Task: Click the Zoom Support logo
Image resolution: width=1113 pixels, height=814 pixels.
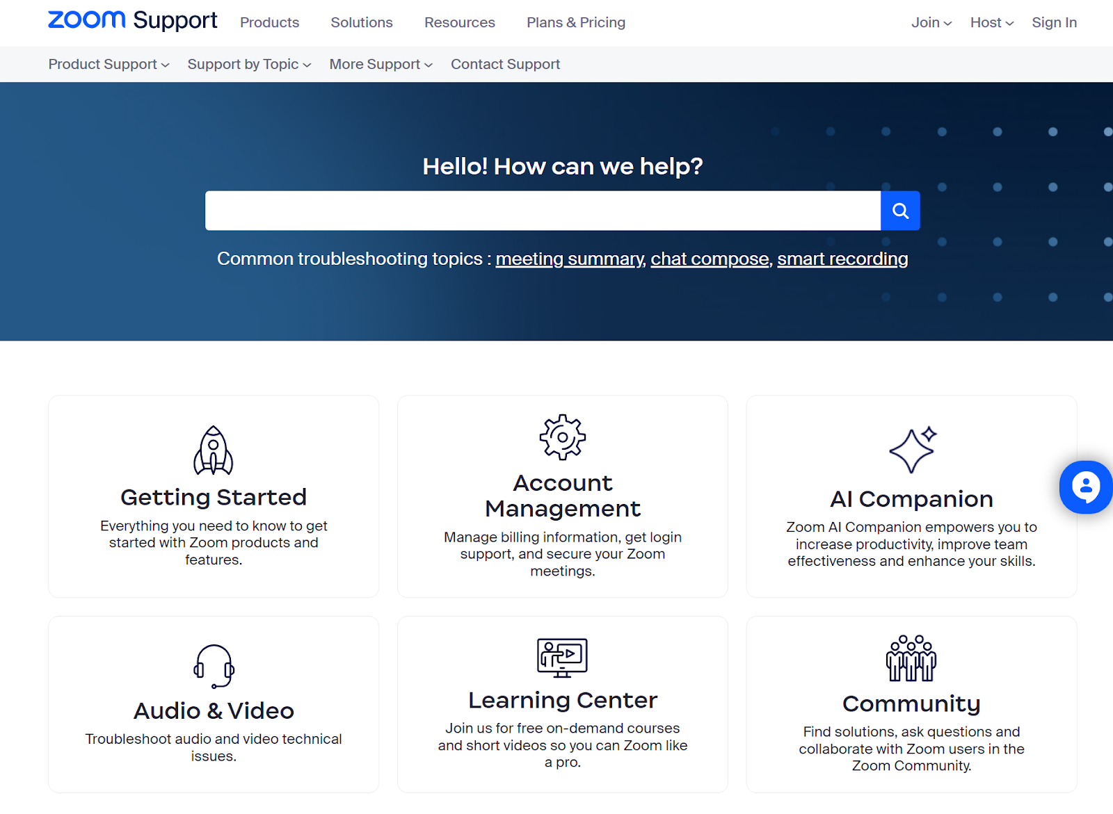Action: 132,21
